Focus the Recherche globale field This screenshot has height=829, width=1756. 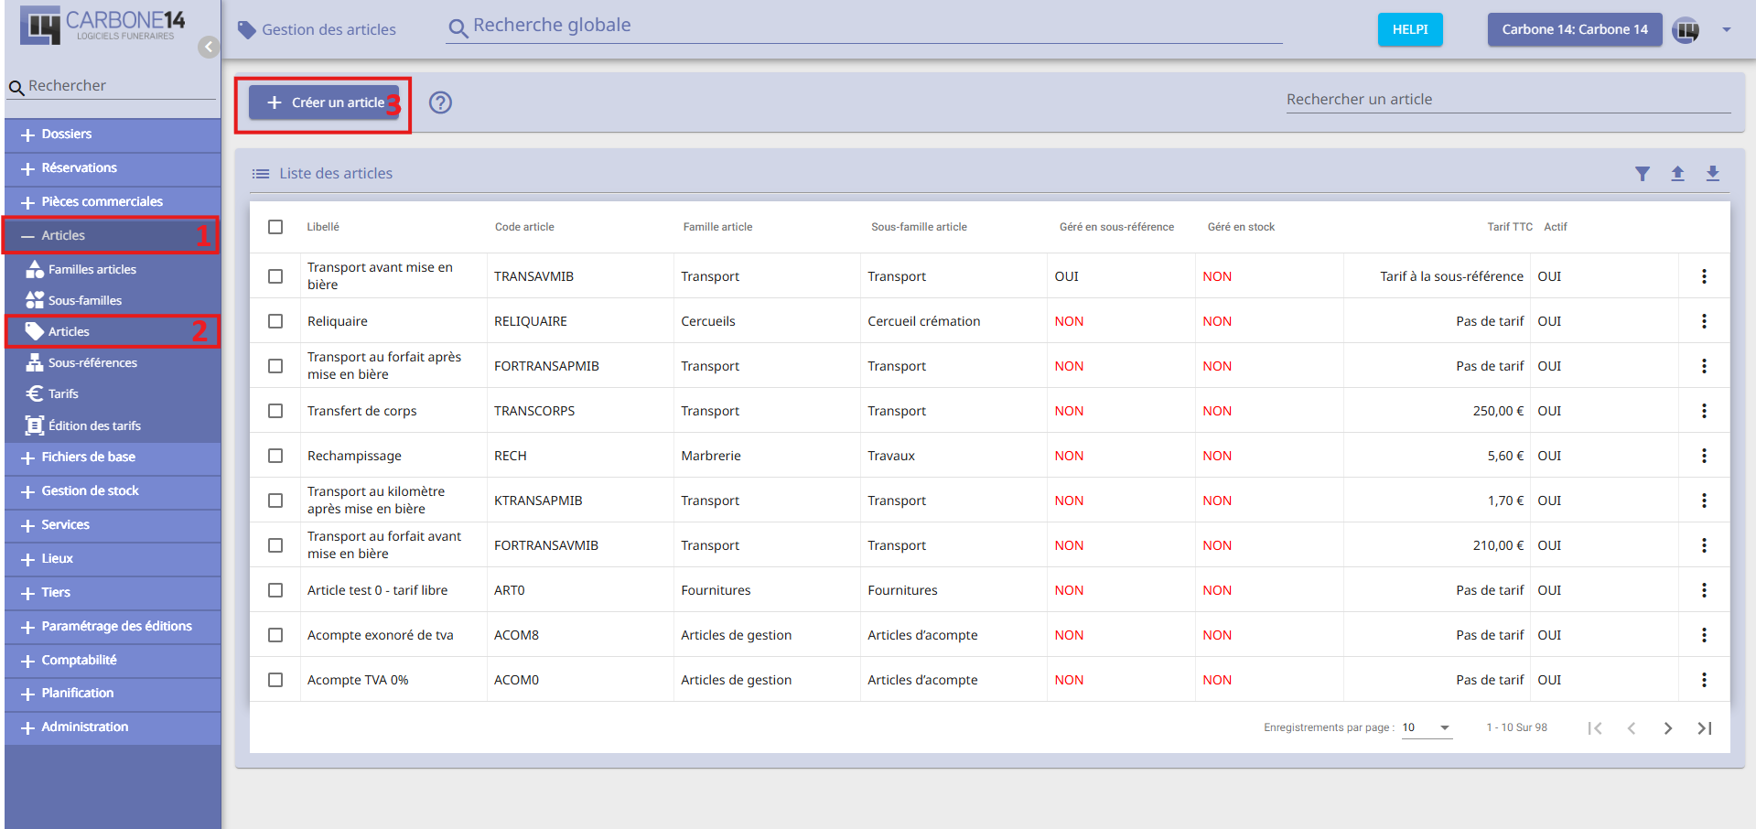click(x=865, y=27)
